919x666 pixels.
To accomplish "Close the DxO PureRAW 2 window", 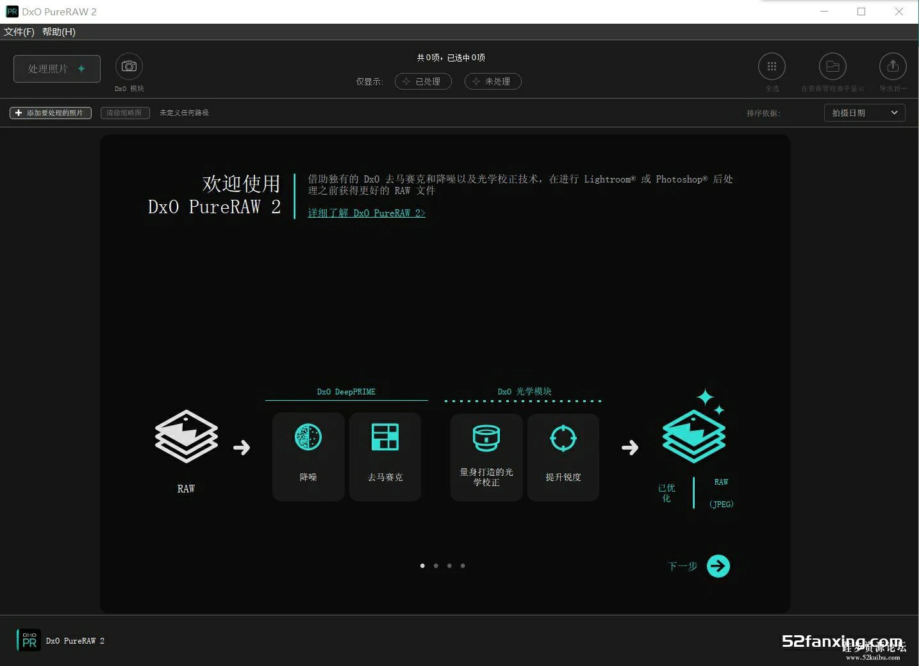I will 899,12.
